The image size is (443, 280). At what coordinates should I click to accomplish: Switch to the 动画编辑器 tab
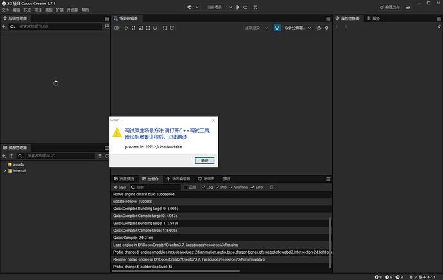pyautogui.click(x=178, y=179)
